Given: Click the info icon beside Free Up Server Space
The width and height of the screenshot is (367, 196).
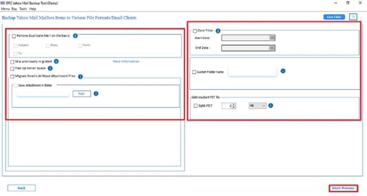Looking at the screenshot, I should pos(50,69).
